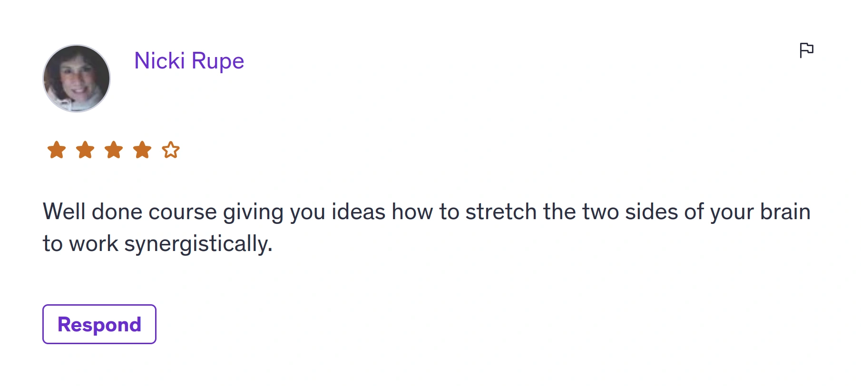Click the empty fifth rating star
The height and width of the screenshot is (386, 861).
point(171,150)
